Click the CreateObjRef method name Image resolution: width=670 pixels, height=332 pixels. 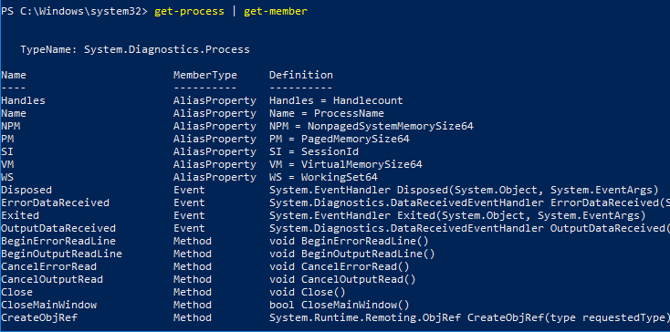[x=39, y=318]
